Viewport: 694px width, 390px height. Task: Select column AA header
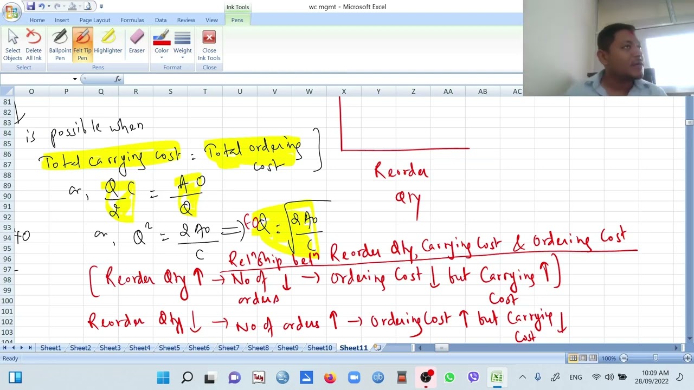pyautogui.click(x=448, y=92)
